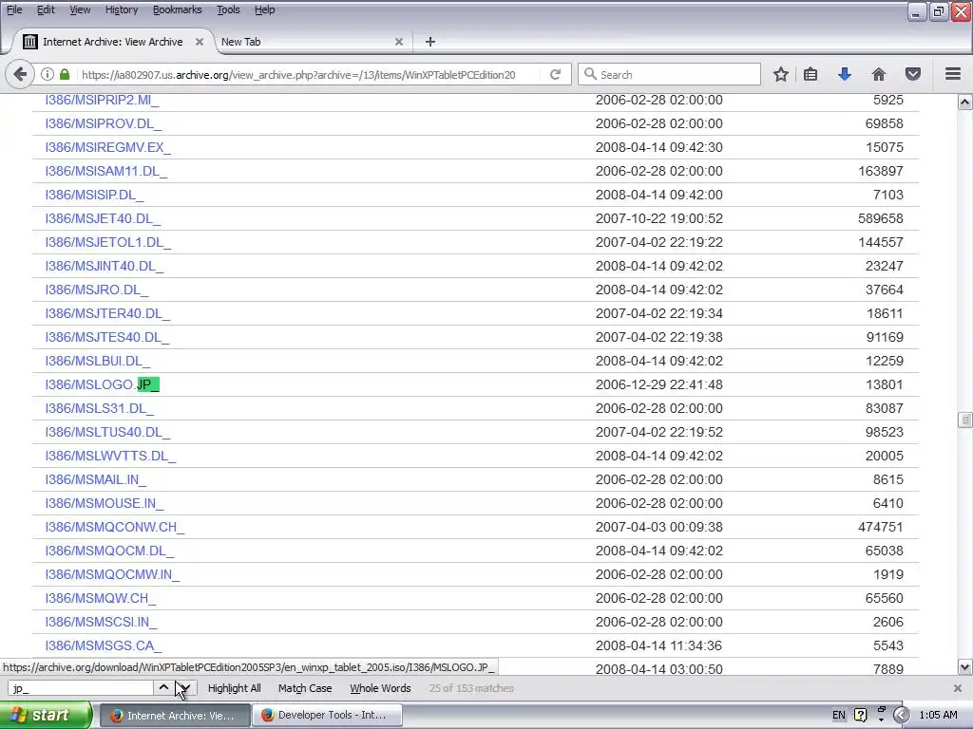Go back with the browser back arrow

click(x=20, y=74)
